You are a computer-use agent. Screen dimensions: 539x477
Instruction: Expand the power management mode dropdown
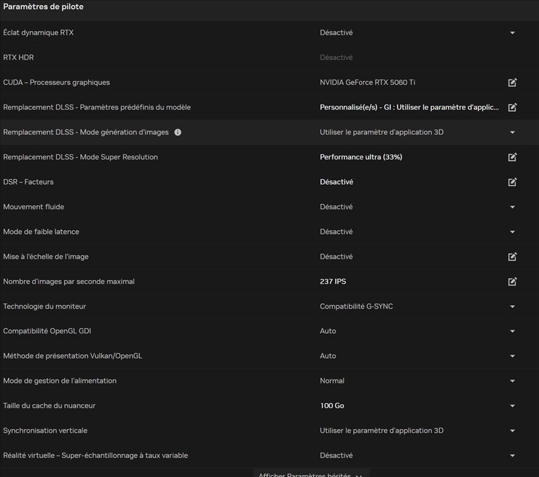(512, 381)
